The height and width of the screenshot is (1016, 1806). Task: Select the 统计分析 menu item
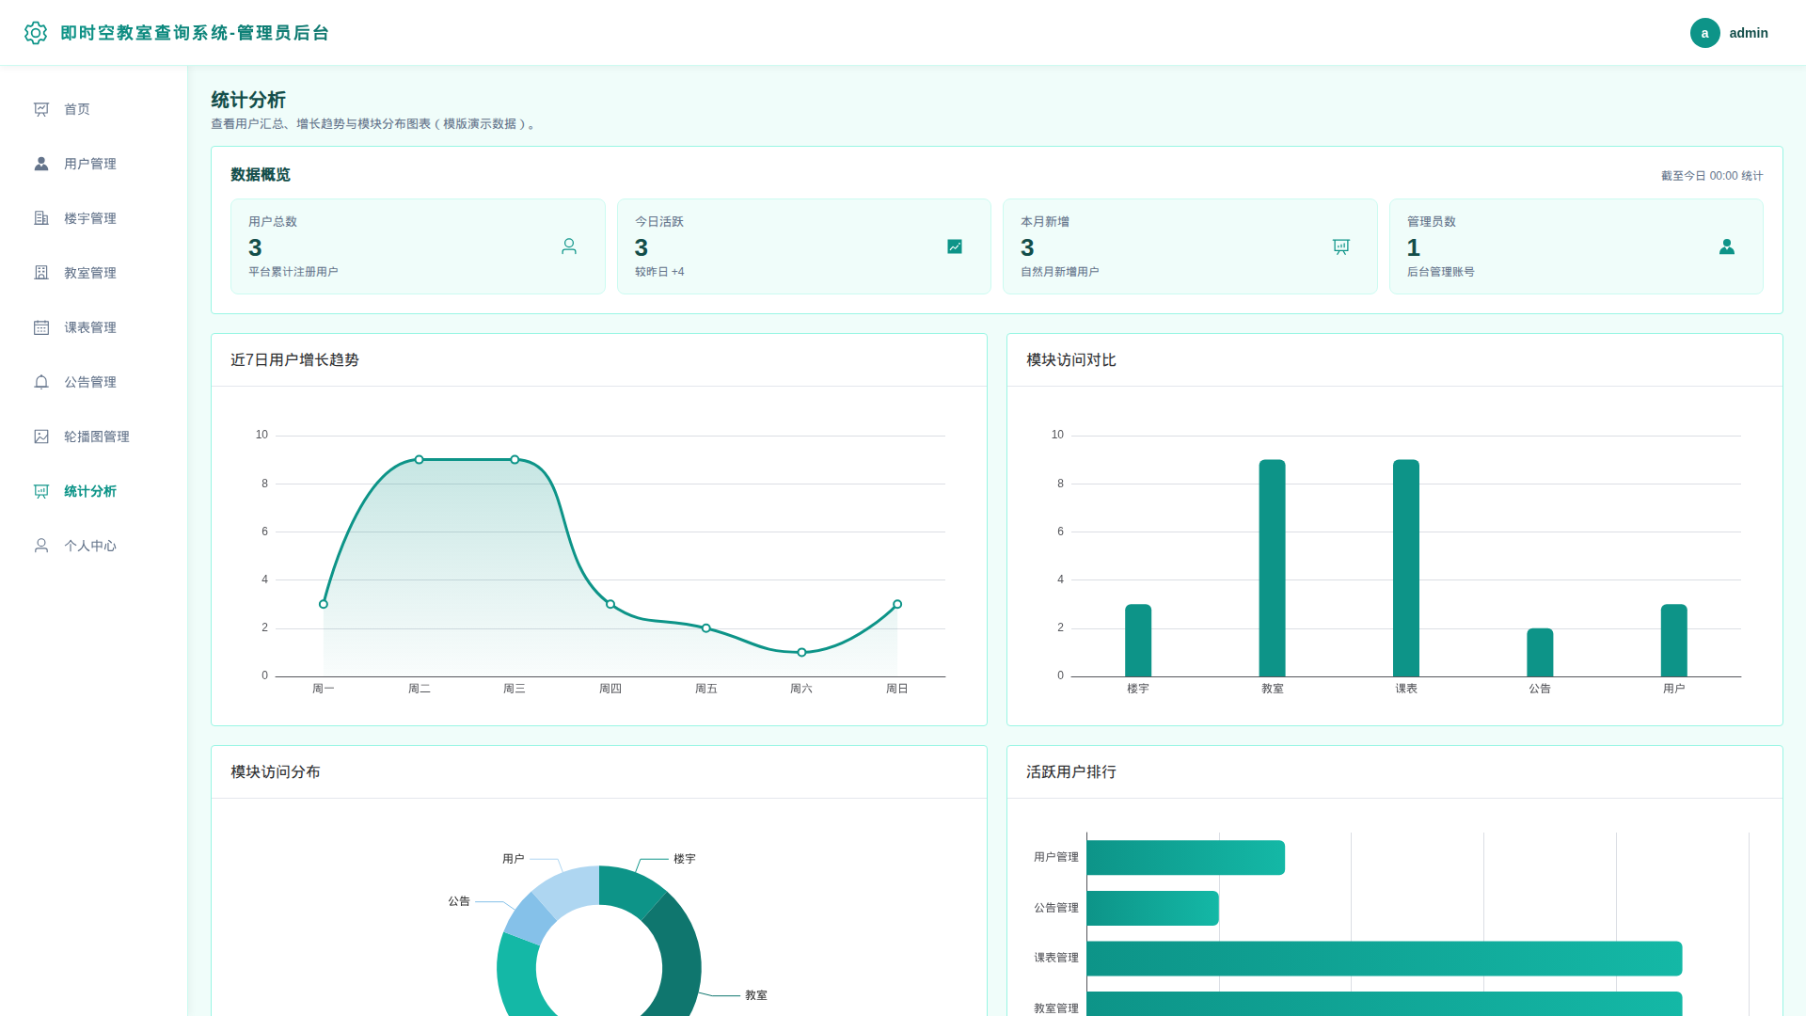94,491
